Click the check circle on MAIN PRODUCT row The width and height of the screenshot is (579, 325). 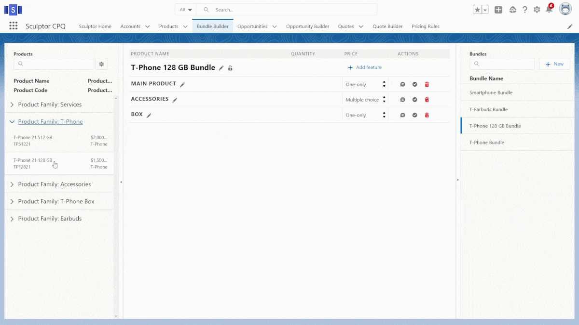click(414, 84)
